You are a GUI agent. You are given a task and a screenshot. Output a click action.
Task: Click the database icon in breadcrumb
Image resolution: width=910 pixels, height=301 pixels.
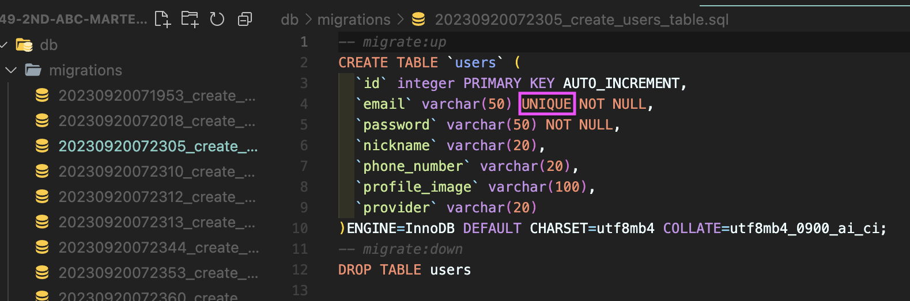(418, 20)
